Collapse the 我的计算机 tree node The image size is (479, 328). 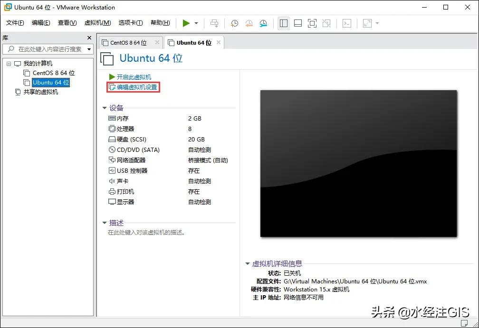(x=9, y=63)
